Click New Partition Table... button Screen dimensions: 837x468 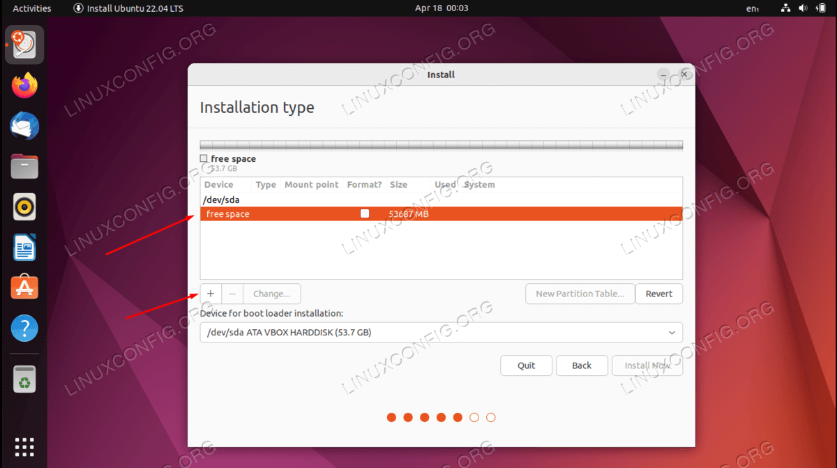(x=580, y=294)
